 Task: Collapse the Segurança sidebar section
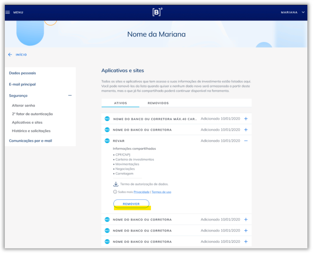click(x=70, y=96)
